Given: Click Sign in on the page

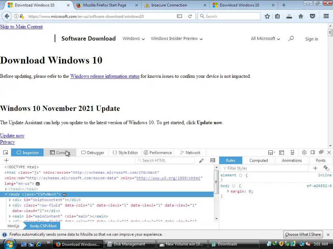Looking at the screenshot, I should tap(312, 39).
